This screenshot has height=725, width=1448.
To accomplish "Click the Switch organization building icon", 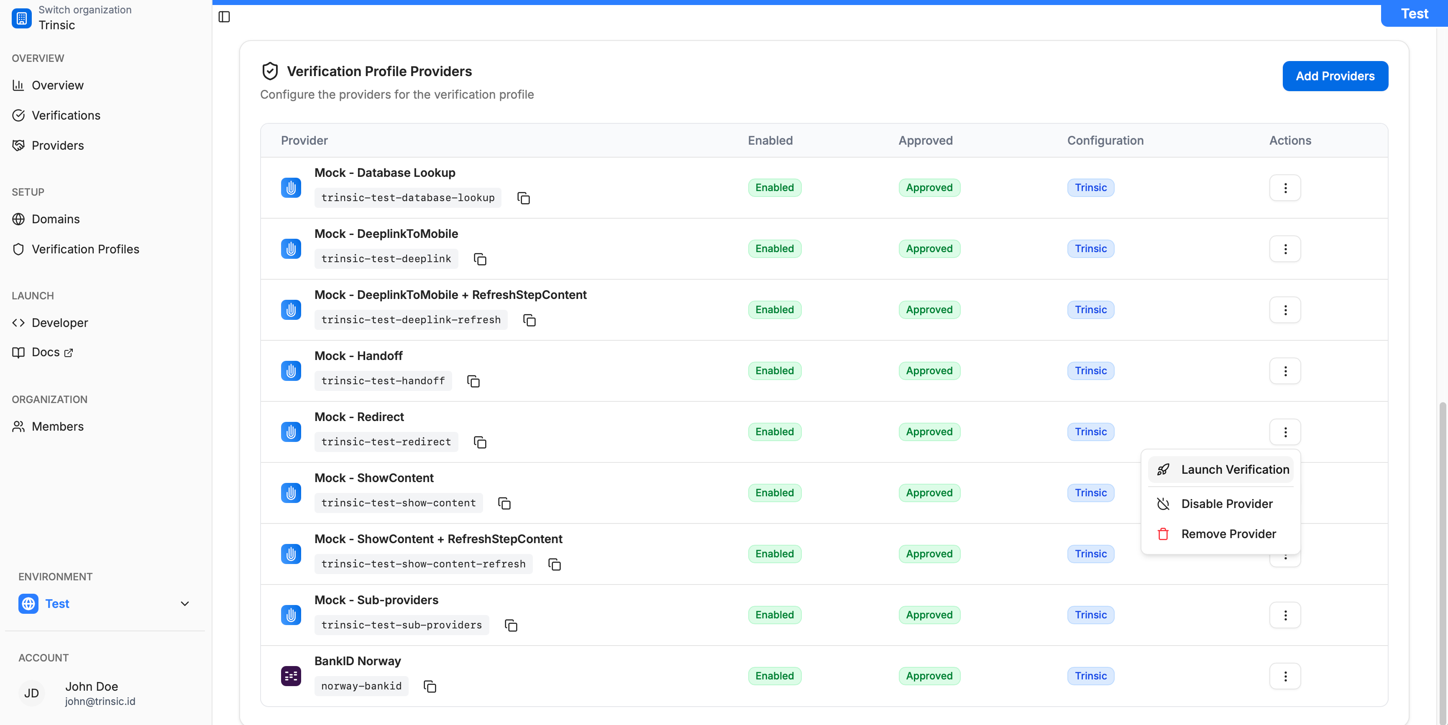I will pos(21,18).
